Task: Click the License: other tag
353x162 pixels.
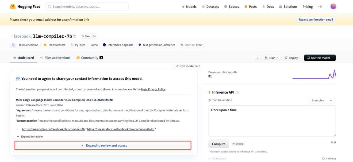Action: click(x=191, y=45)
